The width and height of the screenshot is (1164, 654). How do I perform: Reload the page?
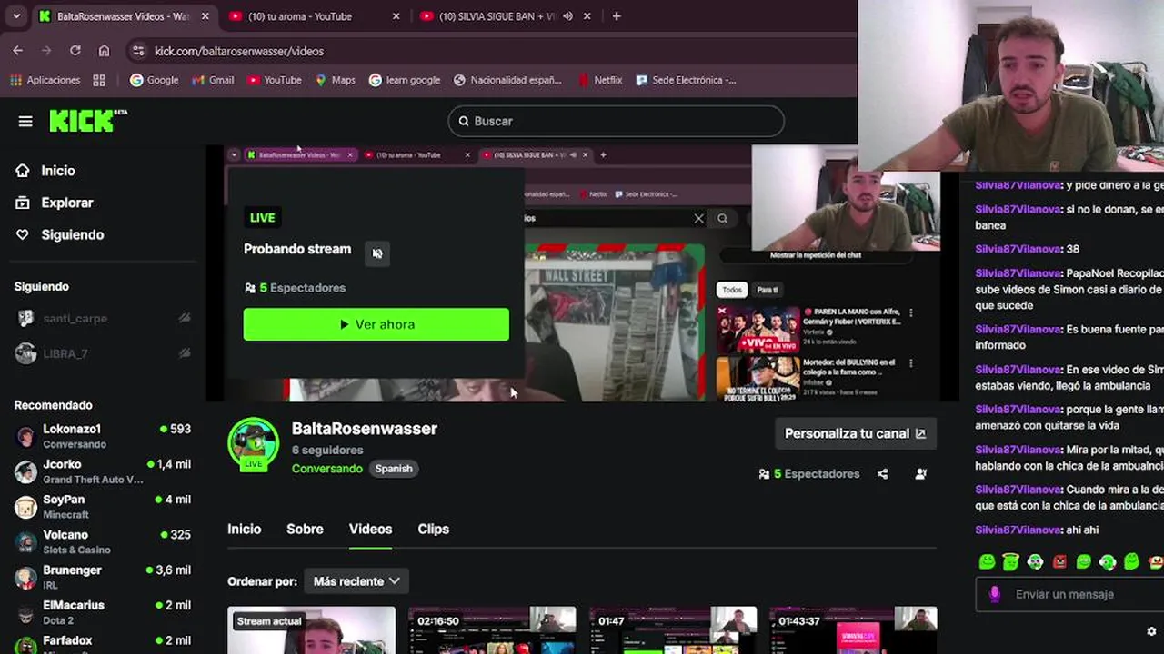click(75, 51)
